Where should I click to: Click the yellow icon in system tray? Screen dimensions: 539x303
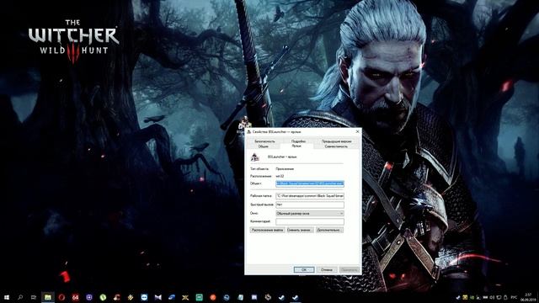pos(465,297)
